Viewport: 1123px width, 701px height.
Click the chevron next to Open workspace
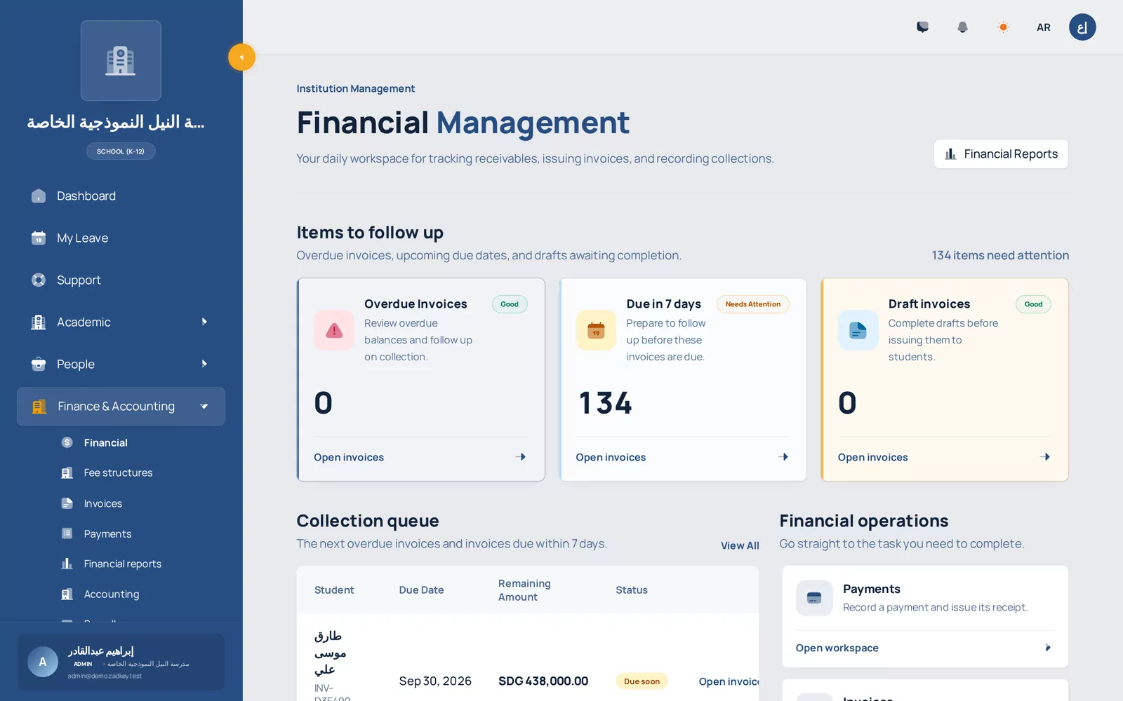click(x=1048, y=648)
